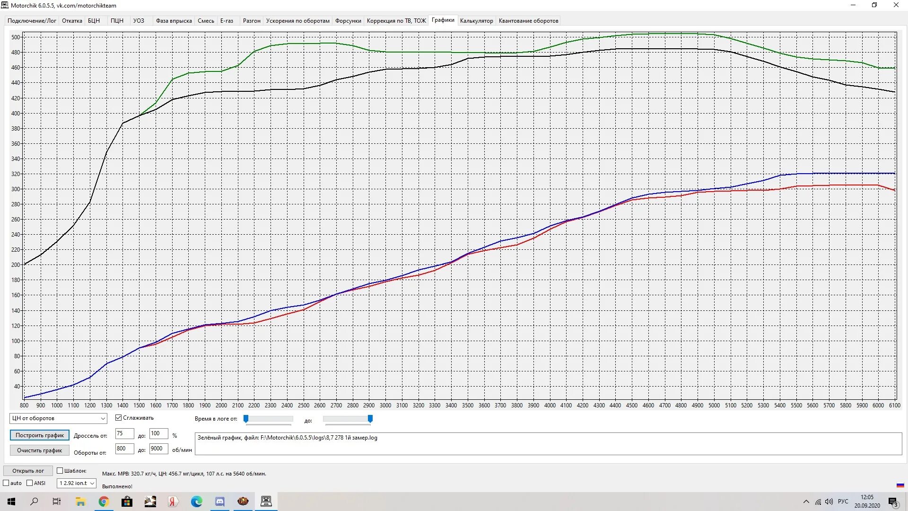The width and height of the screenshot is (908, 511).
Task: Click the Построить график button
Action: pyautogui.click(x=40, y=435)
